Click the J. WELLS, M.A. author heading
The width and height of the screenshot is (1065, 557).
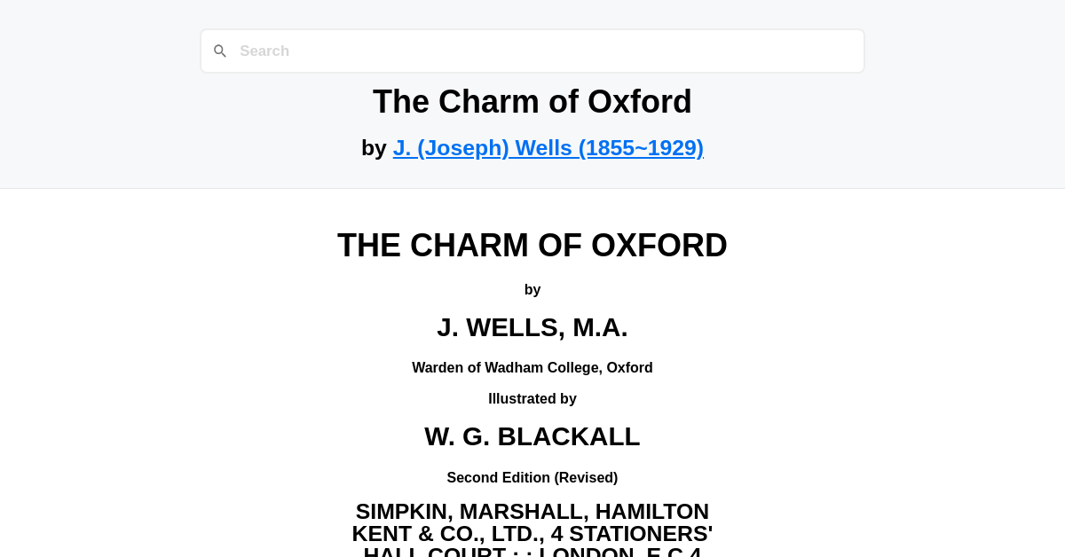point(532,326)
